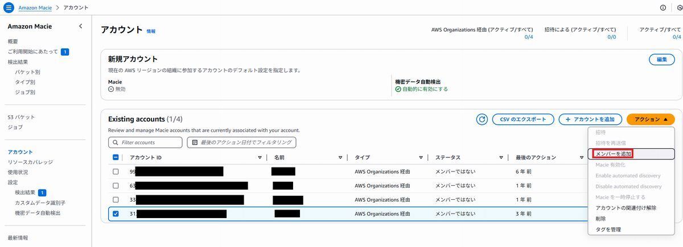Click the search icon in Filter accounts
The width and height of the screenshot is (683, 247).
(116, 143)
